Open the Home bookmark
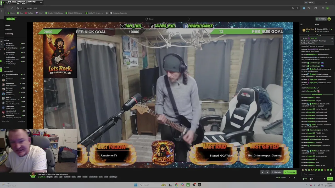This screenshot has width=335, height=188. click(11, 13)
